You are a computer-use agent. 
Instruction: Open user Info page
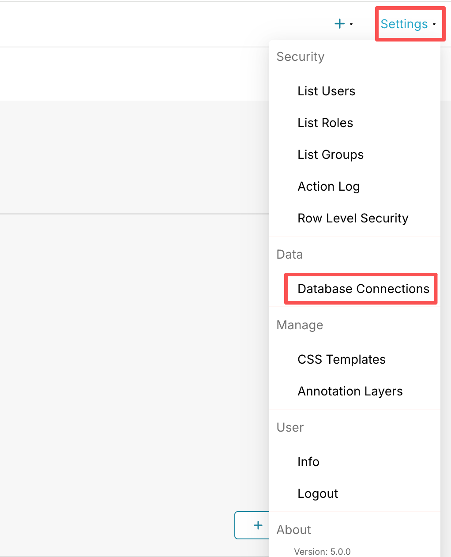pos(308,462)
